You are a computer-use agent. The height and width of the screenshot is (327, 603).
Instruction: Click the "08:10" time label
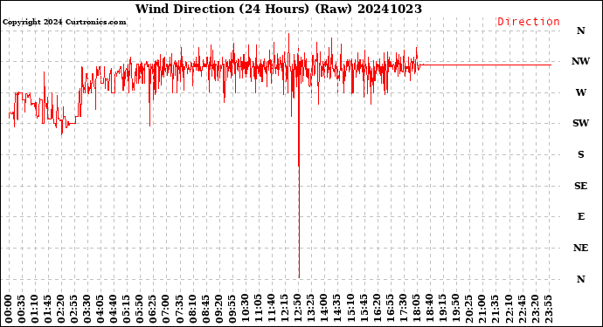click(x=192, y=309)
